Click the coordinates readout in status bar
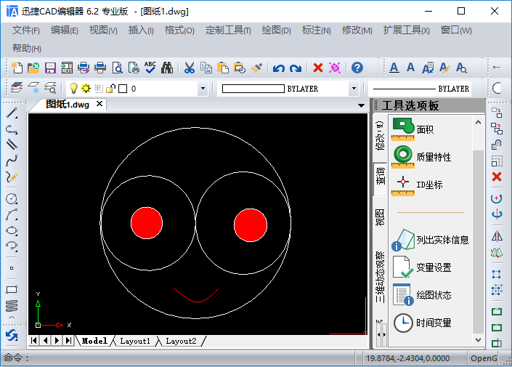 [408, 358]
